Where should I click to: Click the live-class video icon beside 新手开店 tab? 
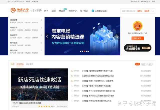tap(12, 64)
